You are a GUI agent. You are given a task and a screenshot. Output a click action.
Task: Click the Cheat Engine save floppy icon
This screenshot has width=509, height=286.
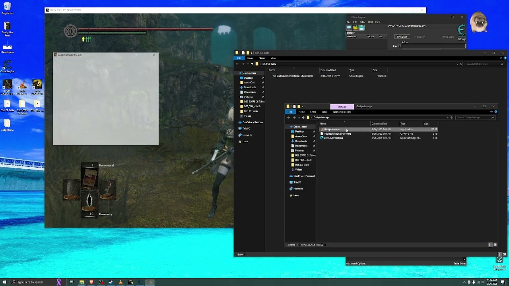click(361, 27)
